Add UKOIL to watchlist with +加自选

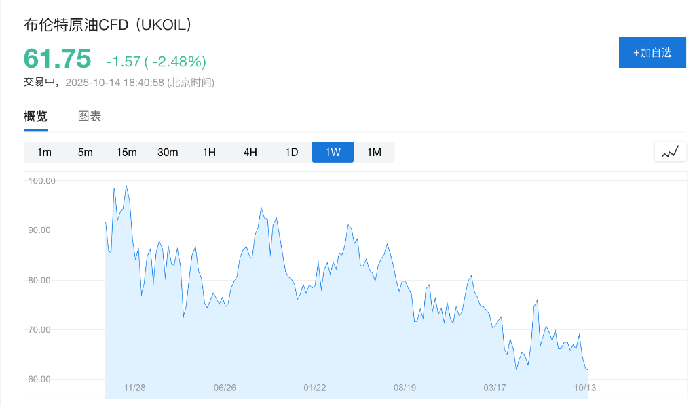652,52
